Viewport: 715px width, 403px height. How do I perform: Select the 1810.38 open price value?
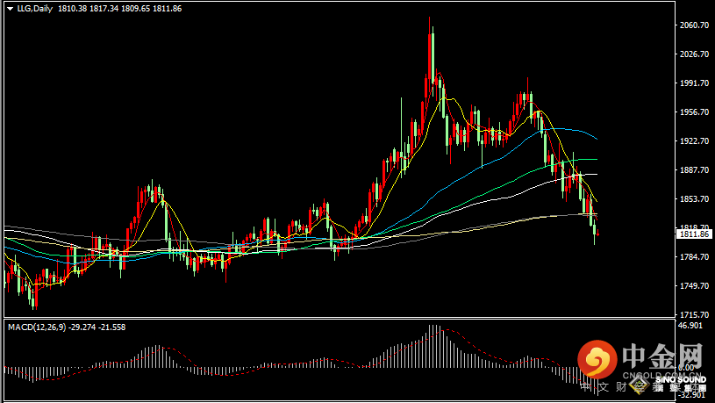point(72,9)
